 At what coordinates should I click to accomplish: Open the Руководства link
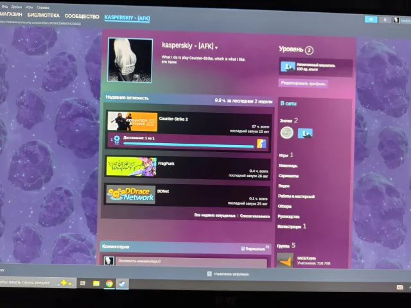coord(288,216)
